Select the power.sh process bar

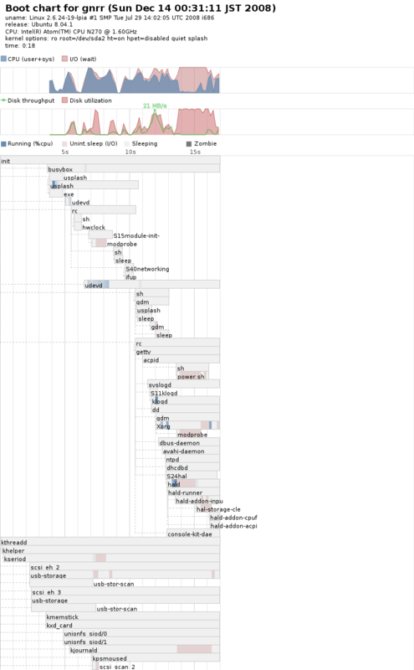192,376
